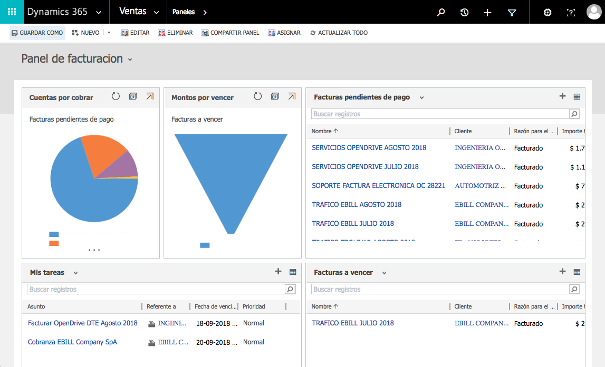The height and width of the screenshot is (367, 605).
Task: Click ACTUALIZAR TODO command
Action: (339, 33)
